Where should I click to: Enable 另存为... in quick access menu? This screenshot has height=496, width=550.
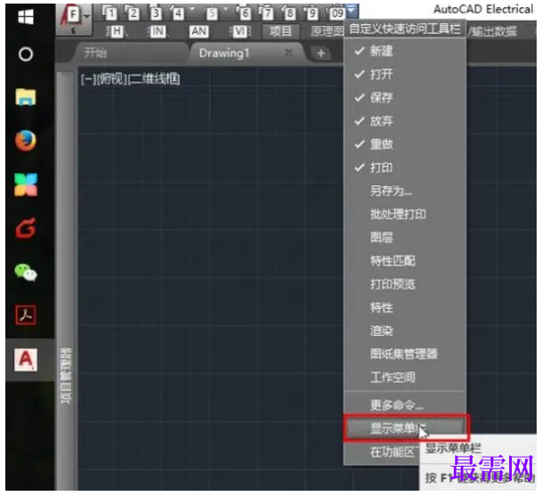pyautogui.click(x=405, y=191)
